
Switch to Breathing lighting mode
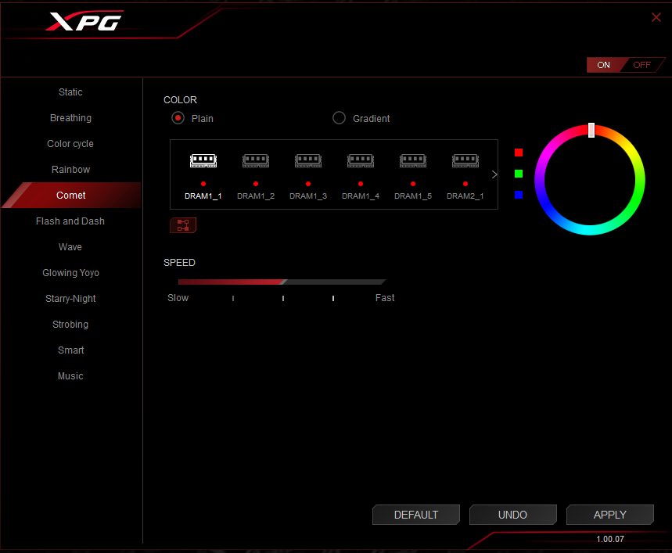[70, 118]
